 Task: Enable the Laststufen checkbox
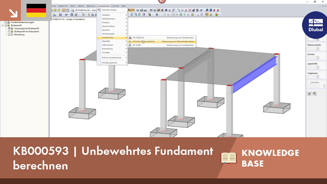309,83
